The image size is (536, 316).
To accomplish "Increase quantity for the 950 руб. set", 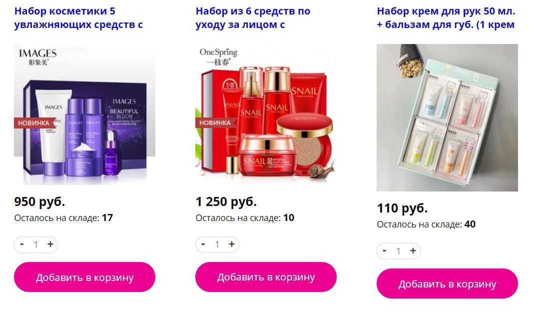I will pyautogui.click(x=50, y=244).
